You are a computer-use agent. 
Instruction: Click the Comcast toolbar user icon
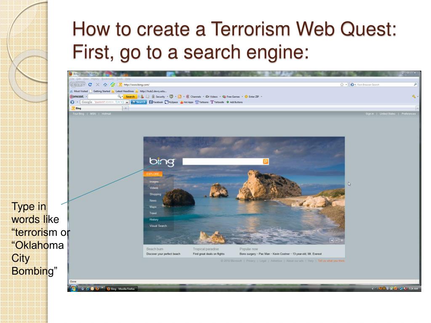point(142,96)
